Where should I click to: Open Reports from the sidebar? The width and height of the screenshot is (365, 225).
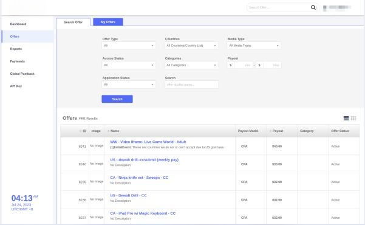coord(16,49)
